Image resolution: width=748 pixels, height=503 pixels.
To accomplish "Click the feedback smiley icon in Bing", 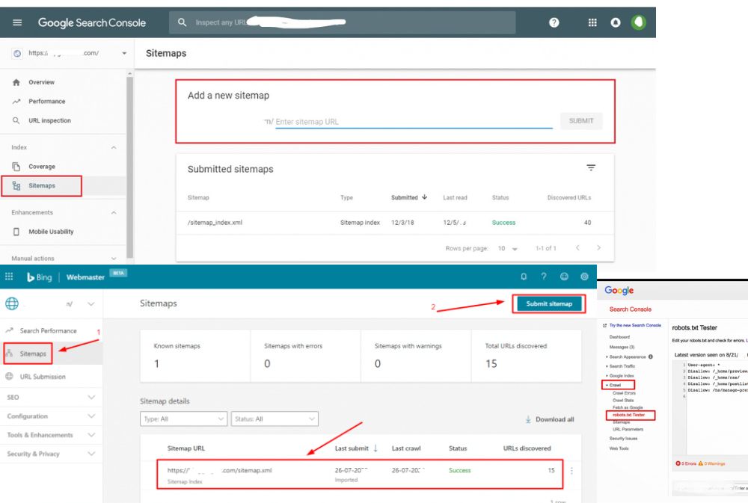I will 564,277.
